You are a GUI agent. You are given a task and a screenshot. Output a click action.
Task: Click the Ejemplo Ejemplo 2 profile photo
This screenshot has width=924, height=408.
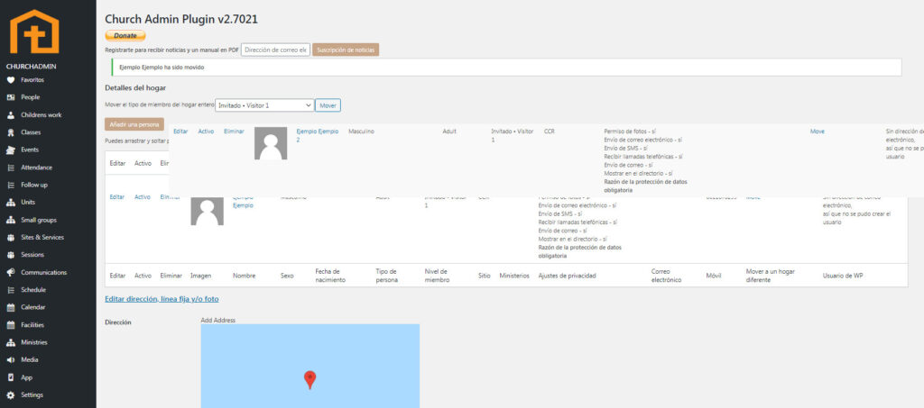271,143
